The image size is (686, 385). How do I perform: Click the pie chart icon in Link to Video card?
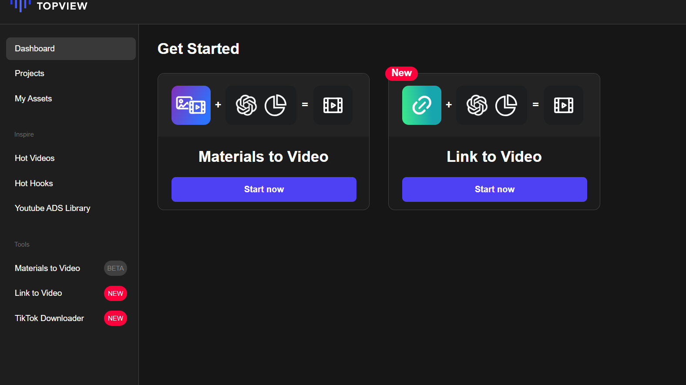506,105
